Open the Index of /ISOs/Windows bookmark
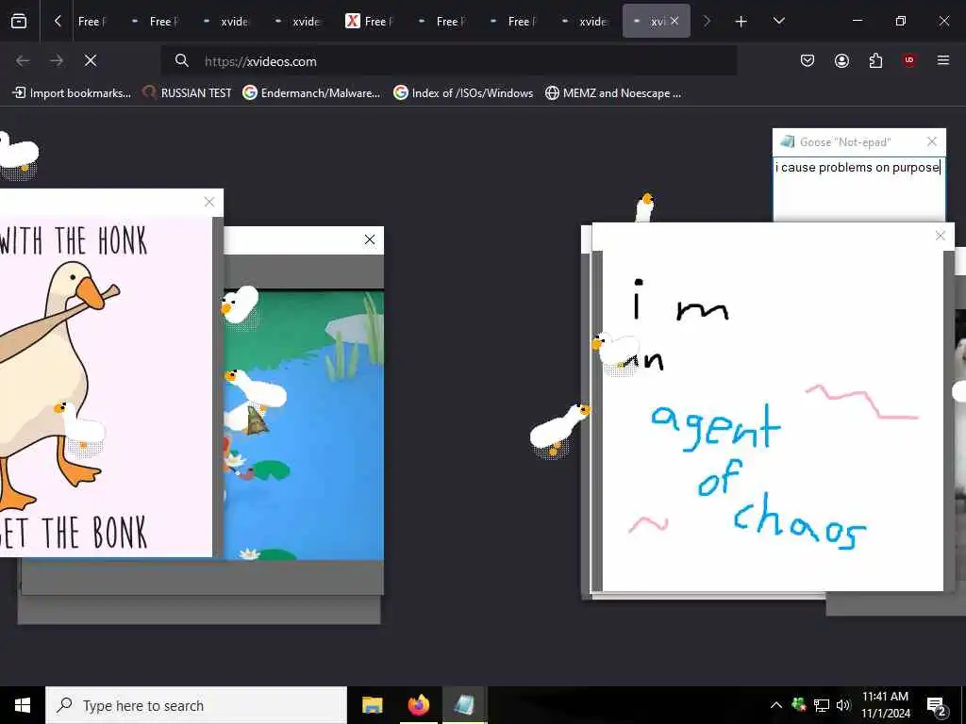 click(x=463, y=93)
